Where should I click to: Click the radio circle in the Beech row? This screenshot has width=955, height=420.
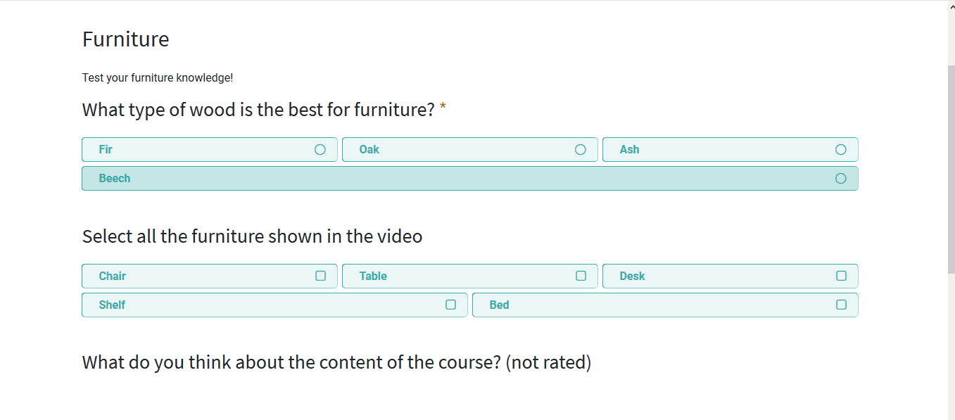(x=841, y=179)
